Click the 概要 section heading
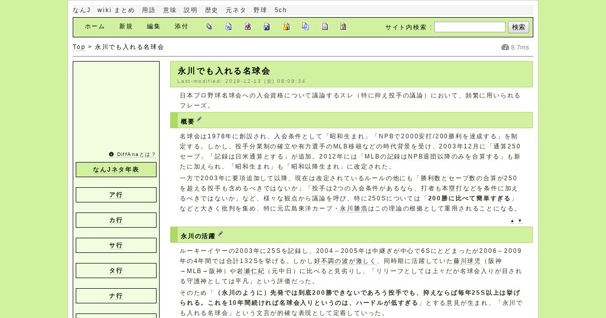 point(187,122)
